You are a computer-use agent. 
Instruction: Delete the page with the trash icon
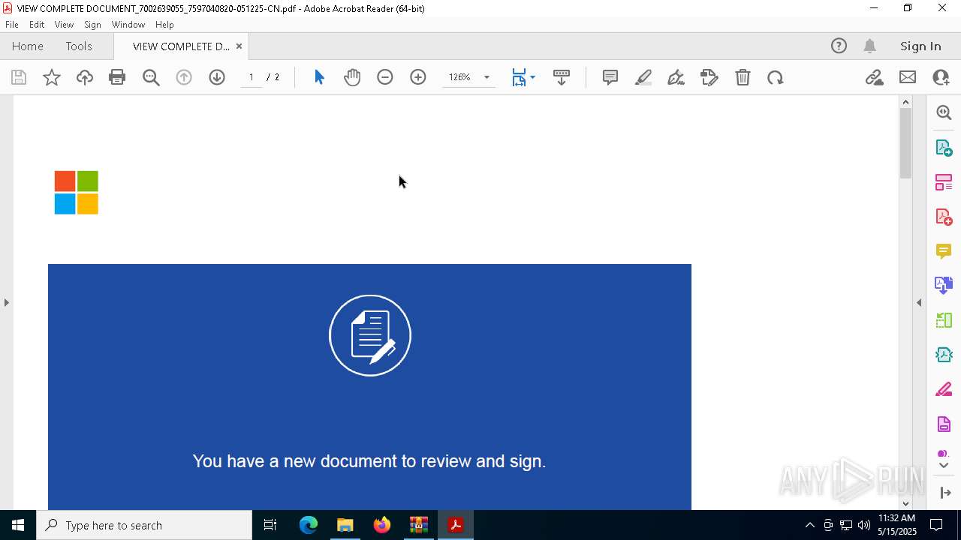(743, 77)
